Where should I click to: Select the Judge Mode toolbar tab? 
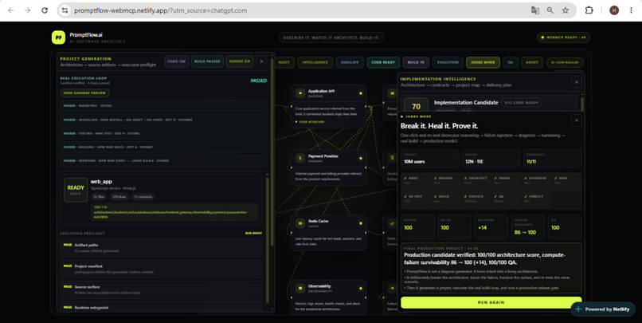pyautogui.click(x=483, y=62)
